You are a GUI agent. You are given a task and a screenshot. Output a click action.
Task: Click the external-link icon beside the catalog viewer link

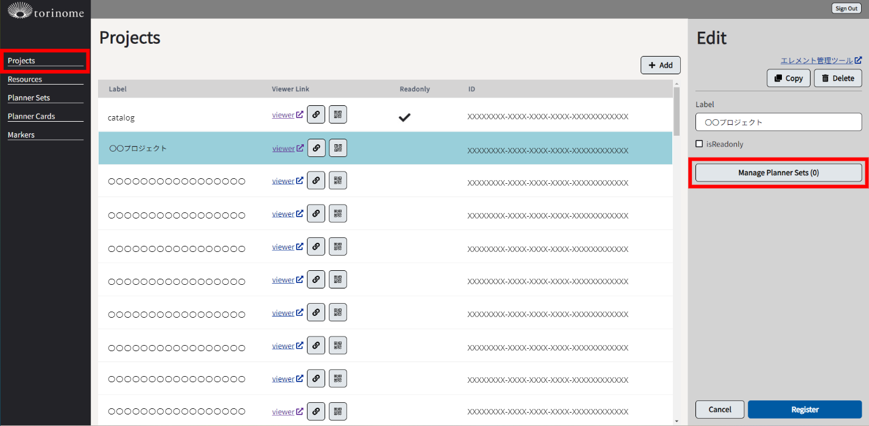point(300,114)
